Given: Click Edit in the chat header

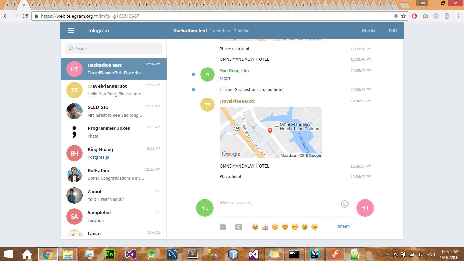Looking at the screenshot, I should [393, 31].
